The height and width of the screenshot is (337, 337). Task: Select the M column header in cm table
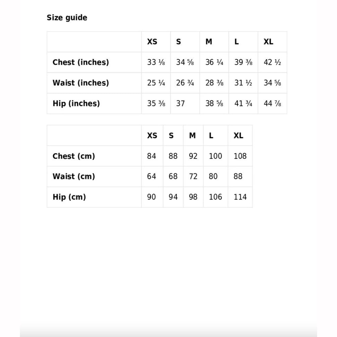tap(192, 135)
